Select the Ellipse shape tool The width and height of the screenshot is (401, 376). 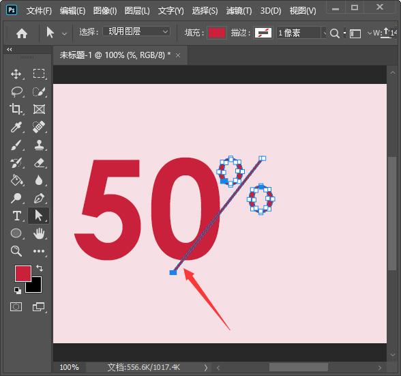tap(16, 233)
